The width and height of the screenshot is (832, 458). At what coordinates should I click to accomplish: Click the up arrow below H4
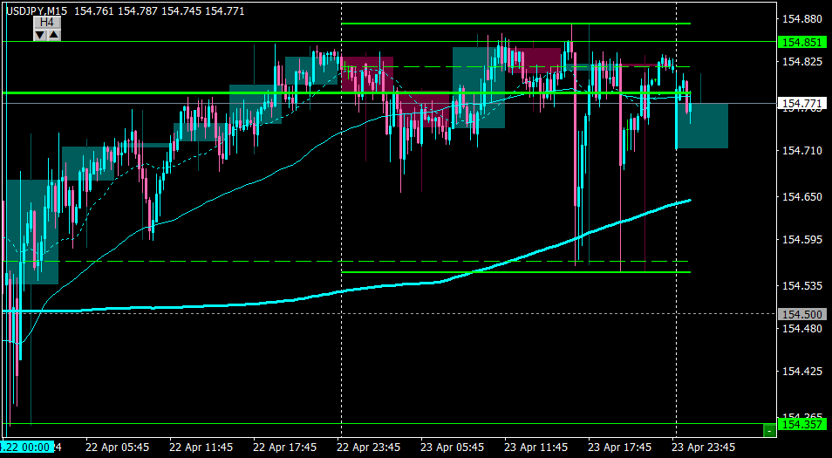54,36
